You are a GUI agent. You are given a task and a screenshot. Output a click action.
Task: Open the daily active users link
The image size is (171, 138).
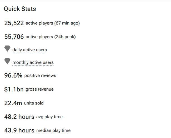[x=30, y=50]
